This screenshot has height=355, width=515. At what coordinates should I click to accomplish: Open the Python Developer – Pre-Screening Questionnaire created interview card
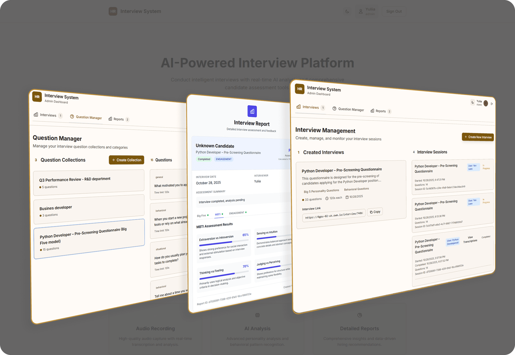tap(351, 194)
